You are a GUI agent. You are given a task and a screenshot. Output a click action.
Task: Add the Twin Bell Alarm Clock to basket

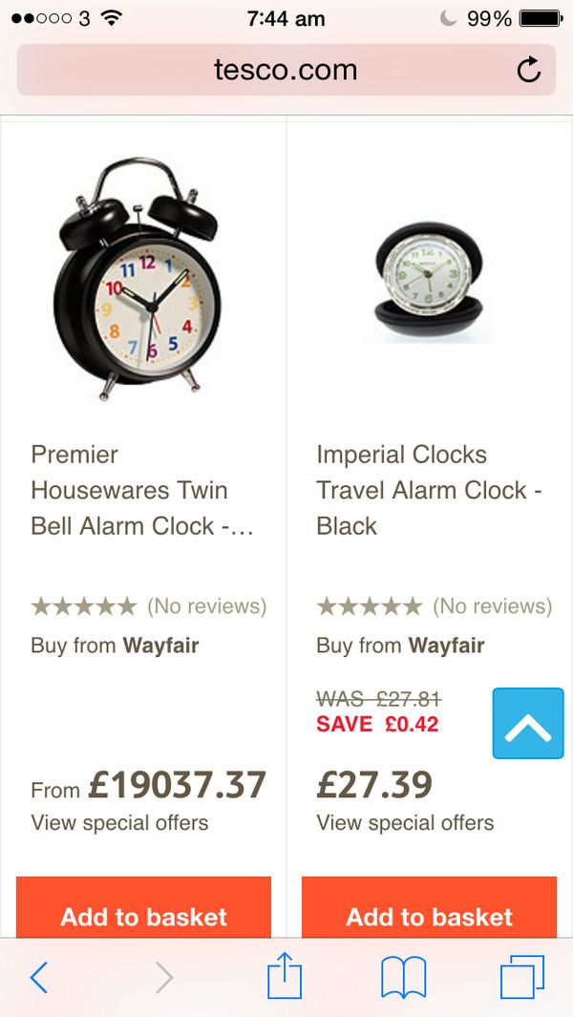pos(144,917)
